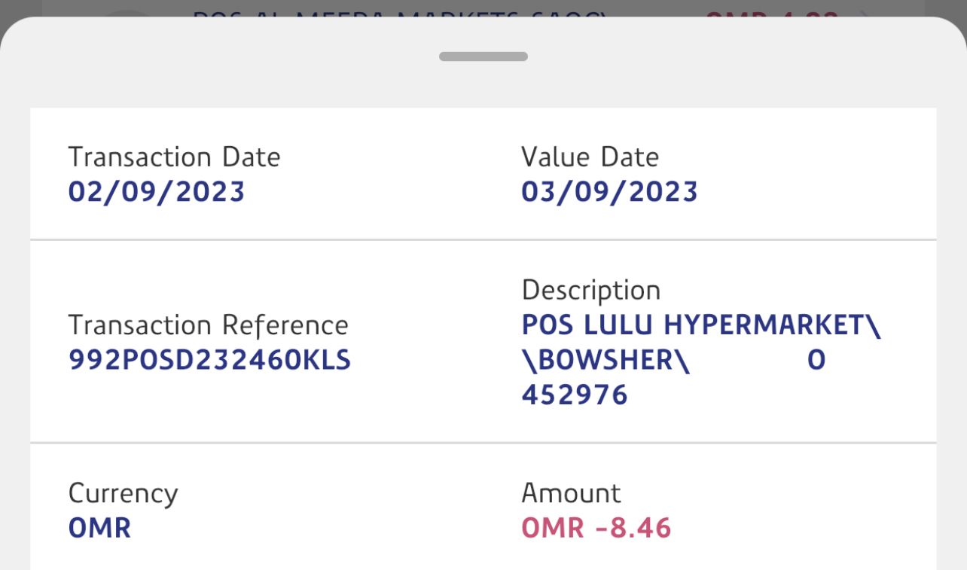Select the 452976 code in the description
This screenshot has width=967, height=570.
pyautogui.click(x=574, y=395)
